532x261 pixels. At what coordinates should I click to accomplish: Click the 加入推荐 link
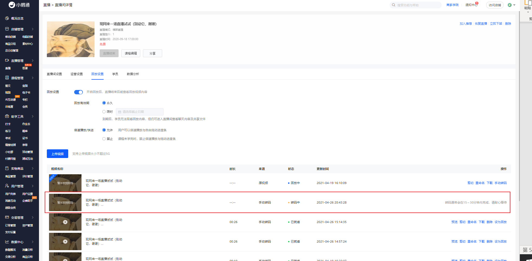coord(466,24)
